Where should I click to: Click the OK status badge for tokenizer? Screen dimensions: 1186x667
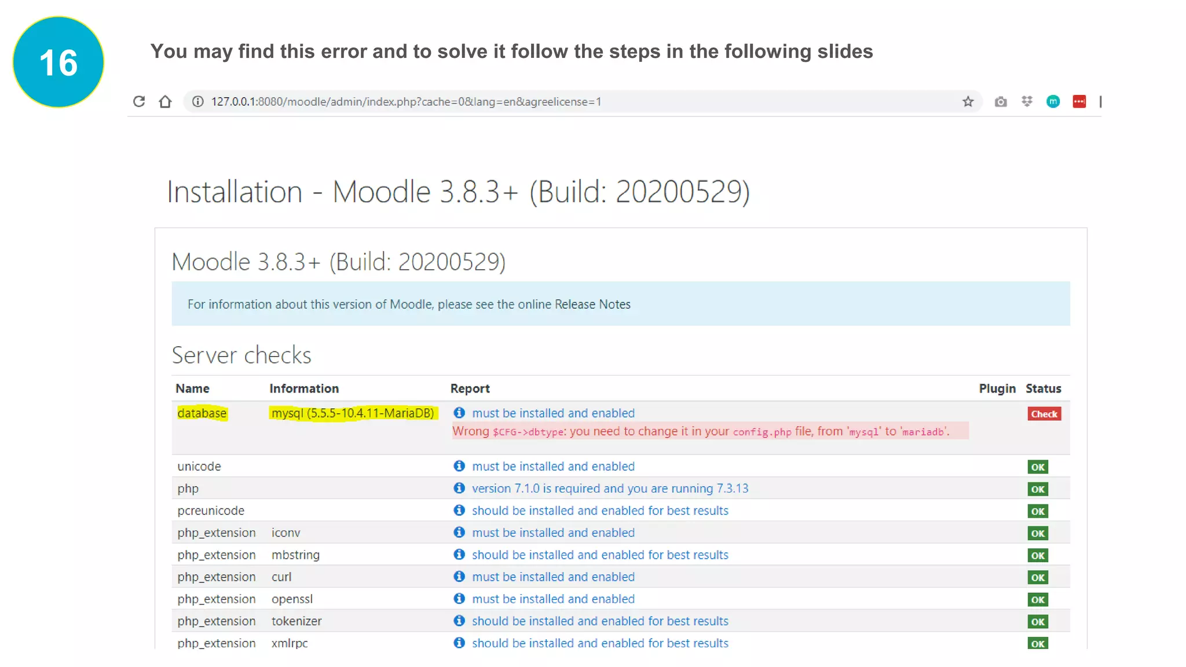(1038, 622)
